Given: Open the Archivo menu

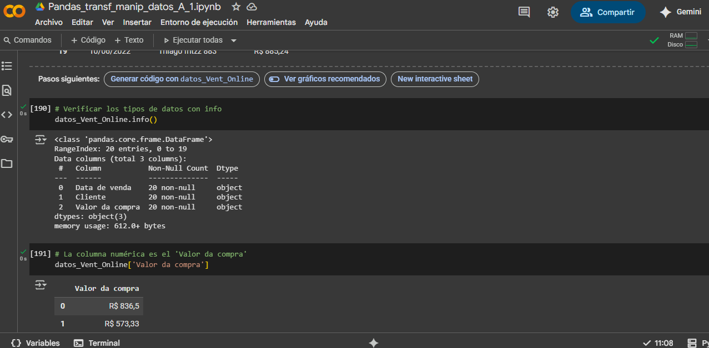Looking at the screenshot, I should point(49,22).
